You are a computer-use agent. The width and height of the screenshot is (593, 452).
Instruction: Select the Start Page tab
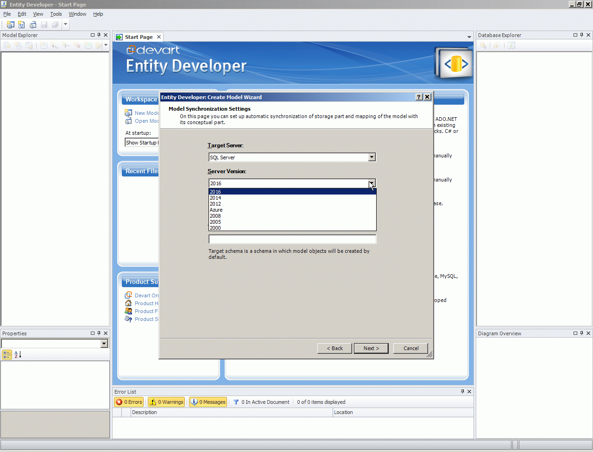click(139, 37)
